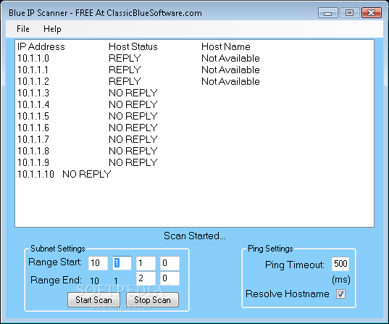
Task: Click the Resolve Hostname label text
Action: (288, 294)
